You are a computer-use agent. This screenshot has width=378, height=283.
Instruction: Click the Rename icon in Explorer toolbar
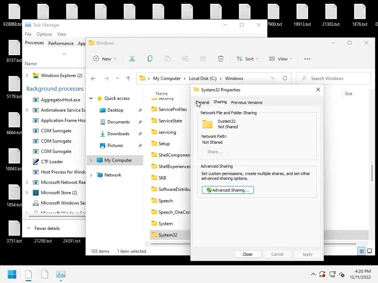(x=185, y=59)
